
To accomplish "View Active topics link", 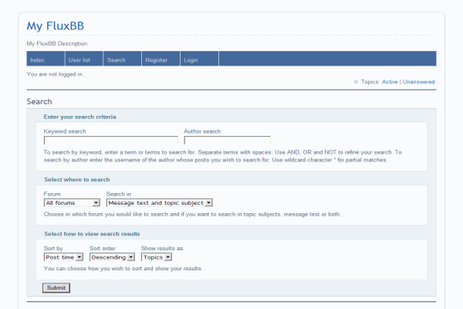I will point(390,82).
